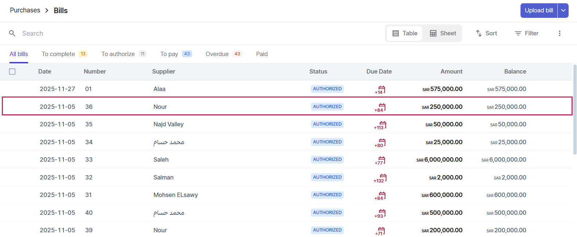The width and height of the screenshot is (577, 237).
Task: Click the vertical scrollbar on the right
Action: point(575,109)
